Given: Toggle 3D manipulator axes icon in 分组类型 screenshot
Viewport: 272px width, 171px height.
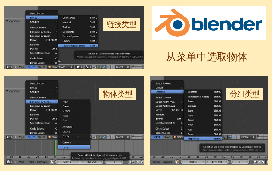Looking at the screenshot, I should 226,137.
